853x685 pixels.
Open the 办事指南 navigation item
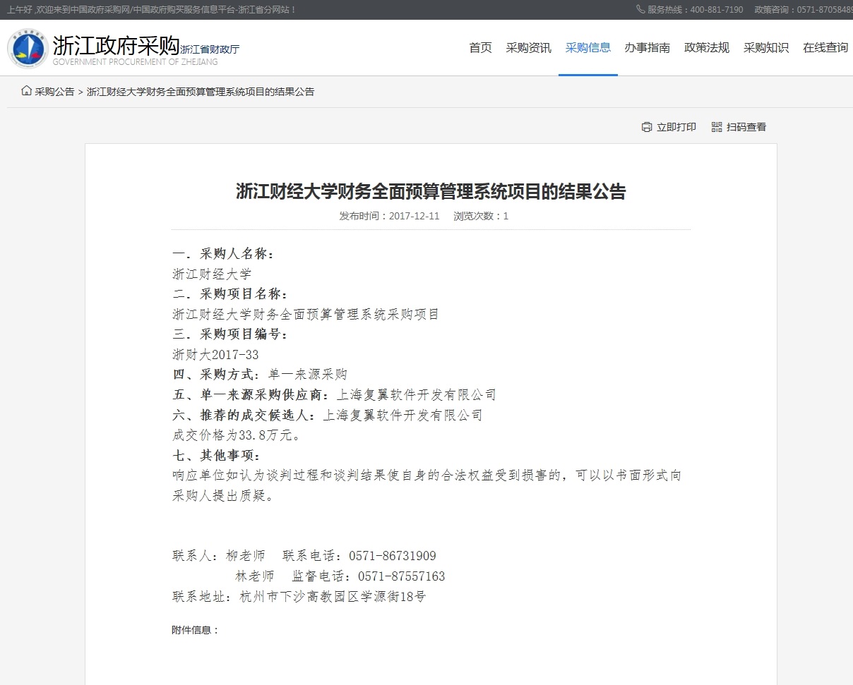pos(647,48)
